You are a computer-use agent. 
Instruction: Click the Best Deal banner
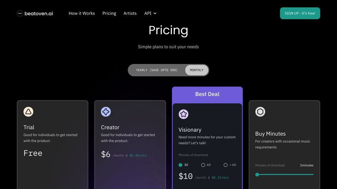coord(207,94)
